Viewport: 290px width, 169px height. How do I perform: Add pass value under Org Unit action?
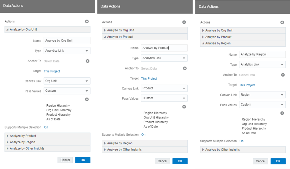tap(87, 99)
